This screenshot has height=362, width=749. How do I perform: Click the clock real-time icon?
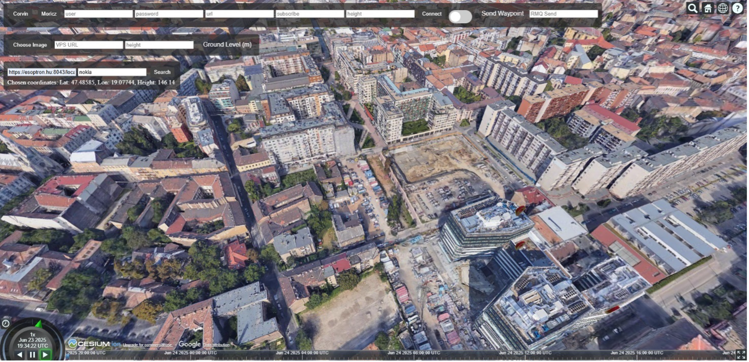(x=6, y=324)
